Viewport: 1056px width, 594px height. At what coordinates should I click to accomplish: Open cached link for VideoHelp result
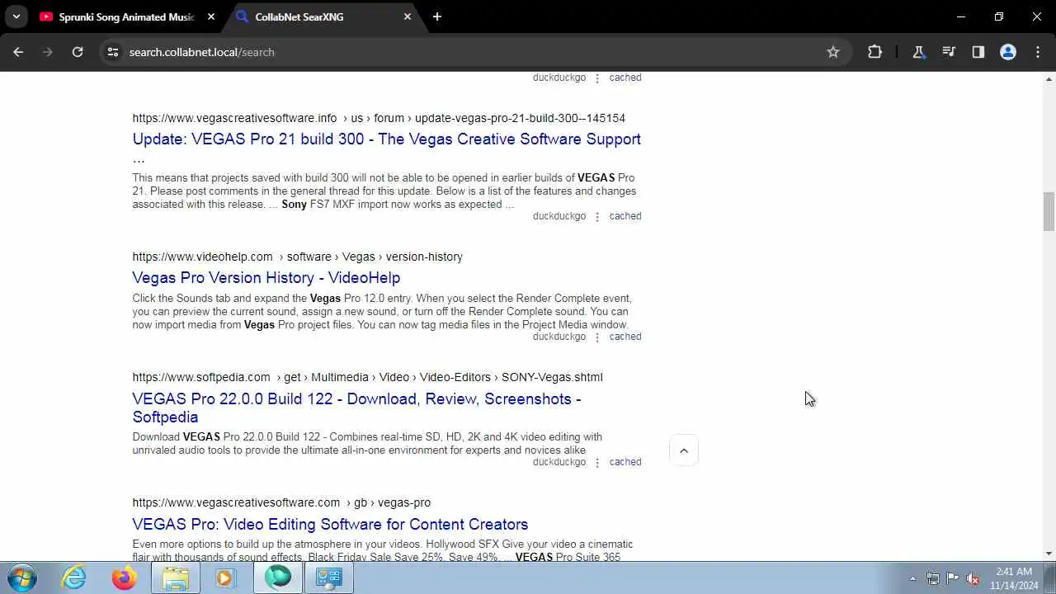tap(625, 337)
